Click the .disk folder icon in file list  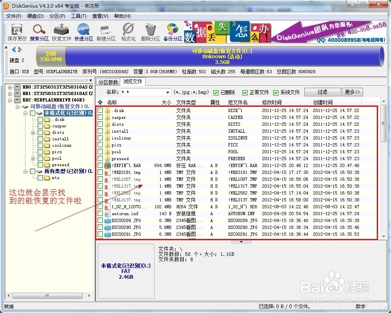(x=108, y=110)
